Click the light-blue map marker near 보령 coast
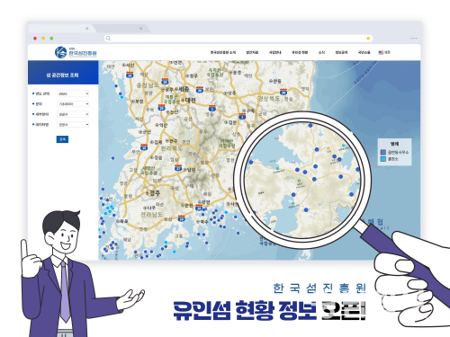The width and height of the screenshot is (450, 337). tap(121, 97)
